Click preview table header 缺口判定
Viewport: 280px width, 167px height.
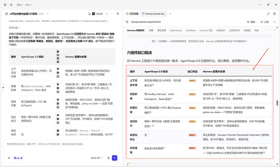192,72
